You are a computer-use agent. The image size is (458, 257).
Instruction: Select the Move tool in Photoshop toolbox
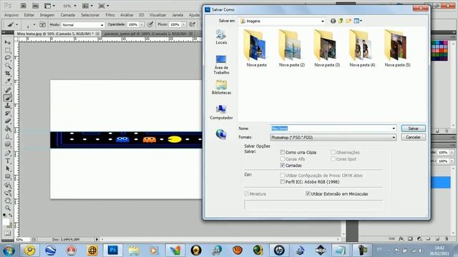click(x=8, y=43)
